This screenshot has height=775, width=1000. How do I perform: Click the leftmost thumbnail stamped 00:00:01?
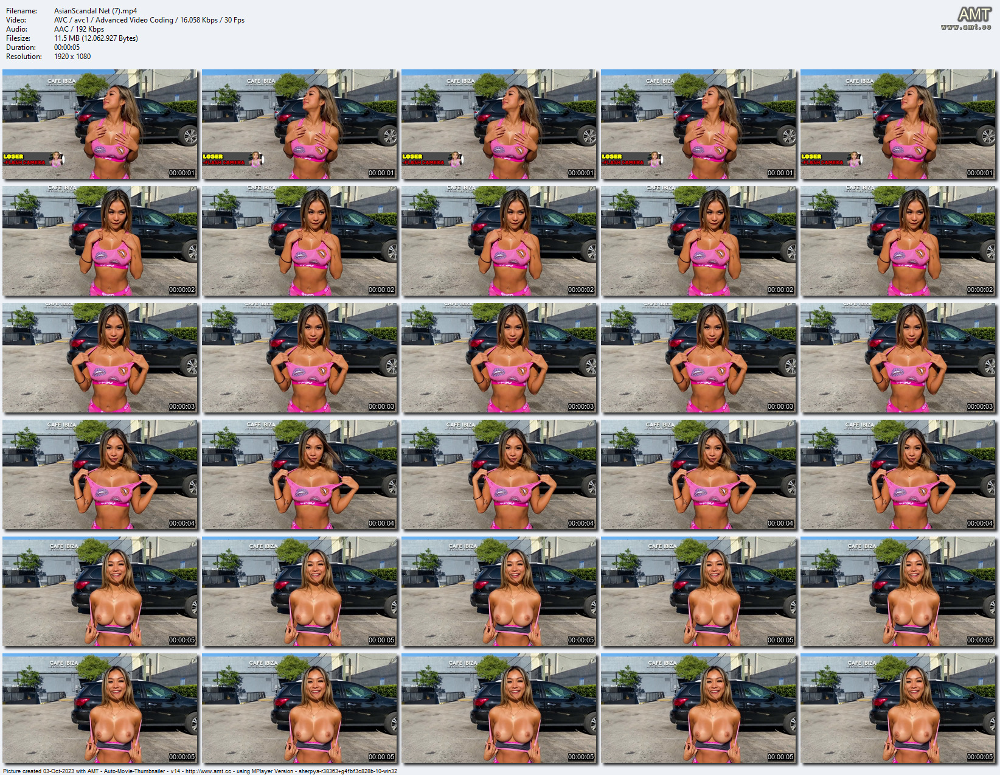(x=100, y=124)
